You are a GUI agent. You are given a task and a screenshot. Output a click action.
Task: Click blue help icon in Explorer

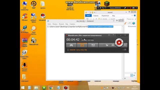135,15
